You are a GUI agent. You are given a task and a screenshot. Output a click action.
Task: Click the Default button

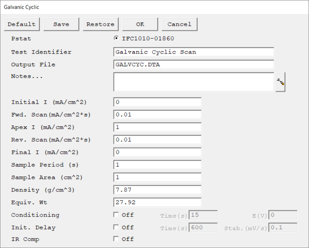[22, 24]
